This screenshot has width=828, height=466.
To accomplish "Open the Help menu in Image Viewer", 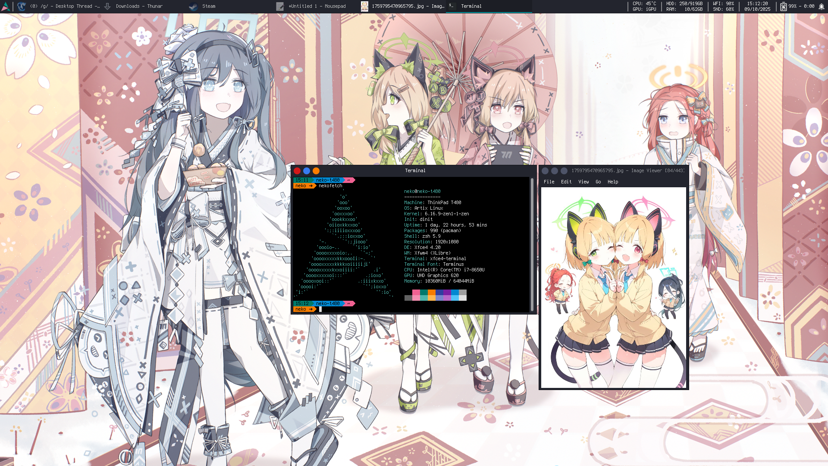I will [x=613, y=182].
